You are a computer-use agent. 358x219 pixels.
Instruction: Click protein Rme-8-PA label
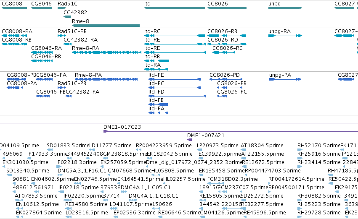(88, 75)
